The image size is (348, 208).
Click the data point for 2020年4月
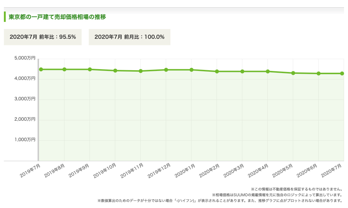point(268,71)
